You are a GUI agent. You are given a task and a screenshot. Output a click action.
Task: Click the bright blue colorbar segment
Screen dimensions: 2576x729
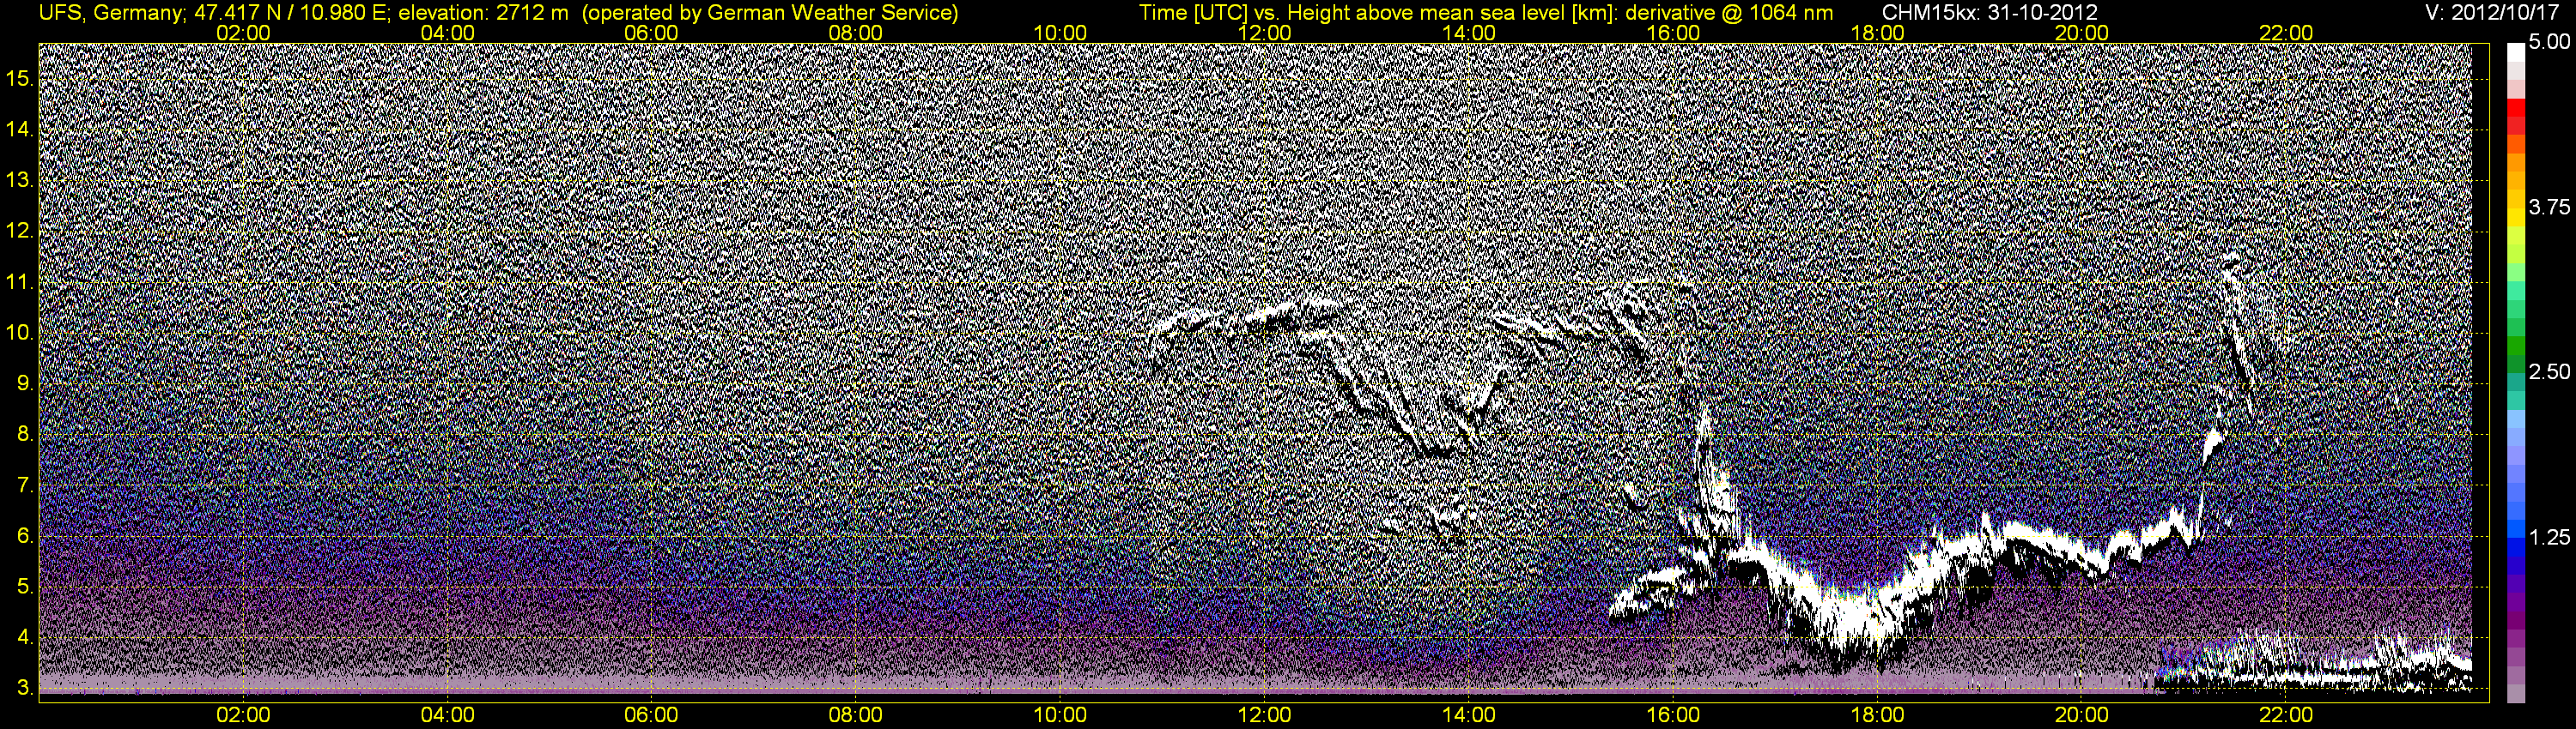(2516, 531)
